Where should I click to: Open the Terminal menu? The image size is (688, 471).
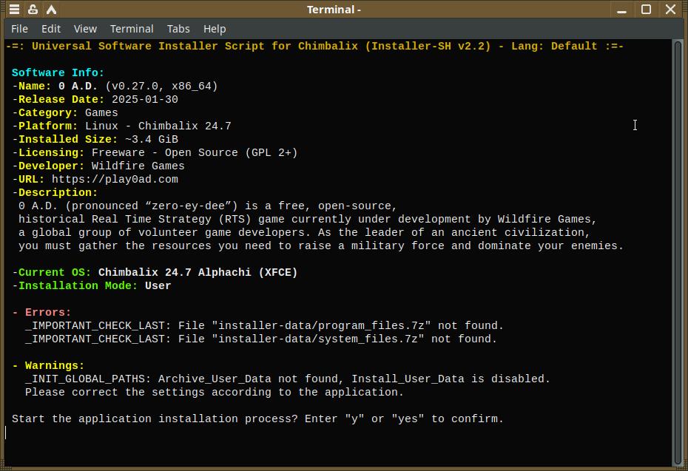pos(132,29)
